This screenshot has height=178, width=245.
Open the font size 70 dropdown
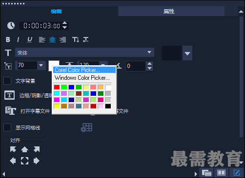pos(41,65)
